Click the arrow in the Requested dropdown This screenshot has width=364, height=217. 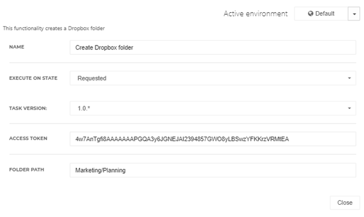click(349, 78)
